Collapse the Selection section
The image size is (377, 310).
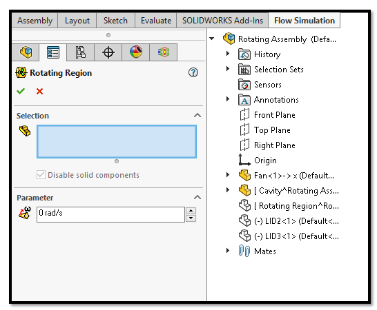point(197,116)
